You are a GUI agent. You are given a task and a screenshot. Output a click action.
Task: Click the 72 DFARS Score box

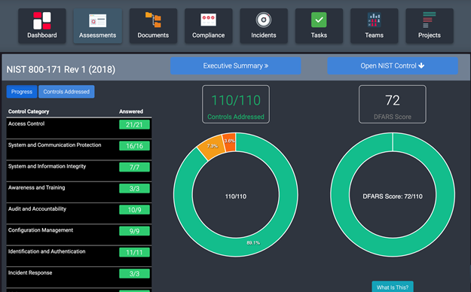point(393,104)
